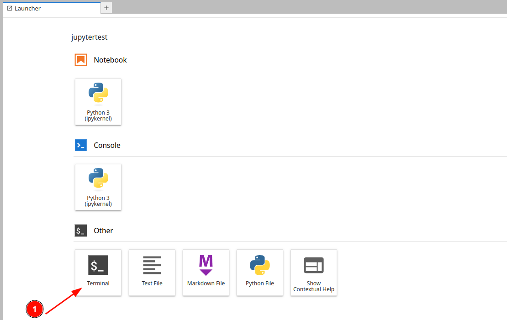
Task: Create a new Markdown File
Action: [x=206, y=272]
